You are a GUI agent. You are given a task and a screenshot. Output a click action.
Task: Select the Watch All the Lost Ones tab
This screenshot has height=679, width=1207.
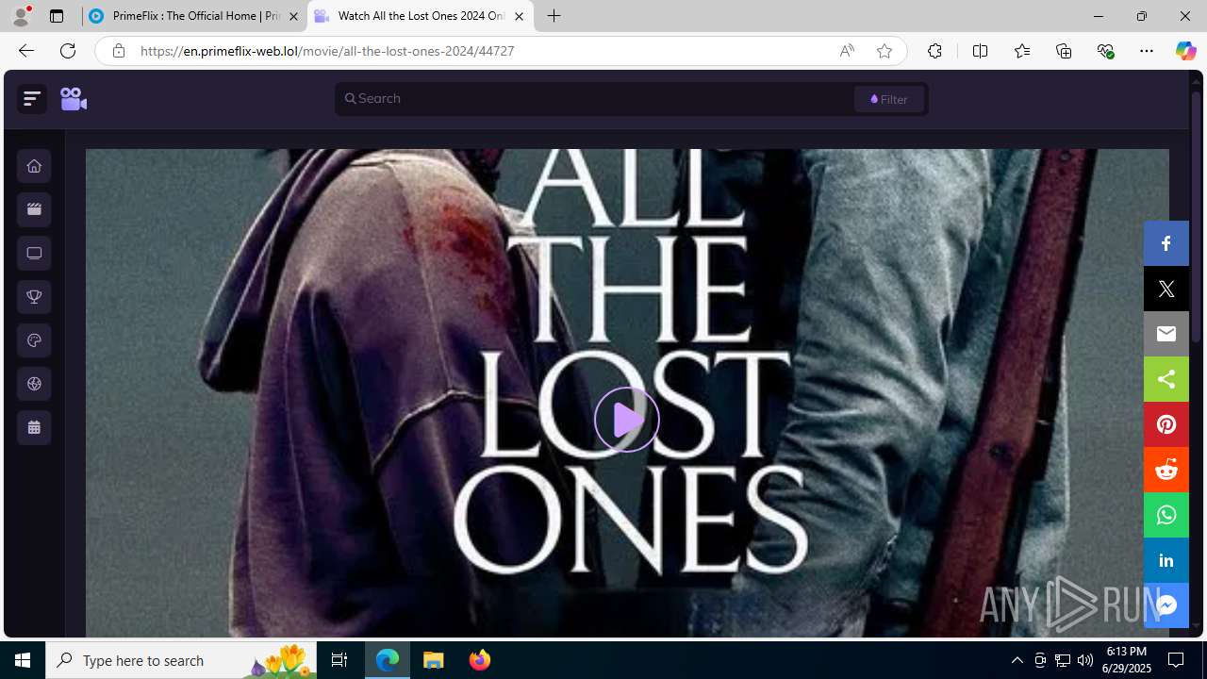click(x=420, y=16)
